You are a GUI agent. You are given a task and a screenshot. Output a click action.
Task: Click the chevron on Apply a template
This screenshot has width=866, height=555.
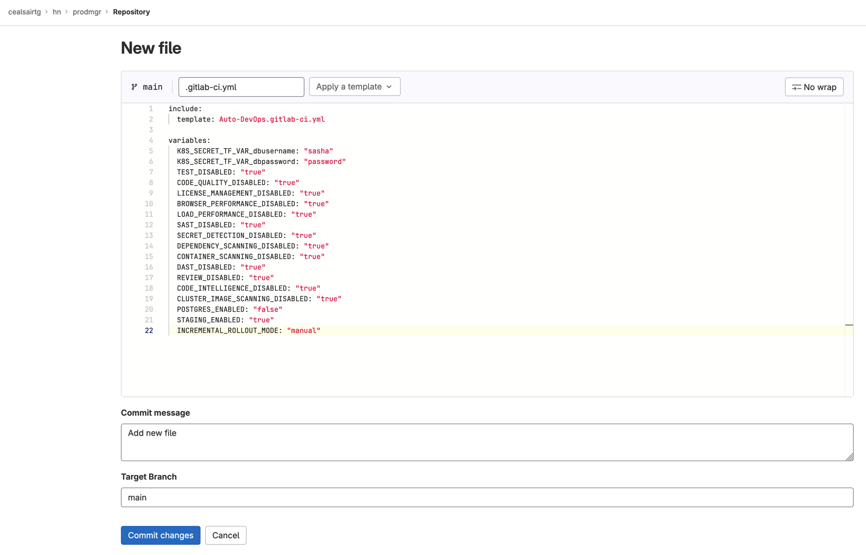tap(390, 87)
